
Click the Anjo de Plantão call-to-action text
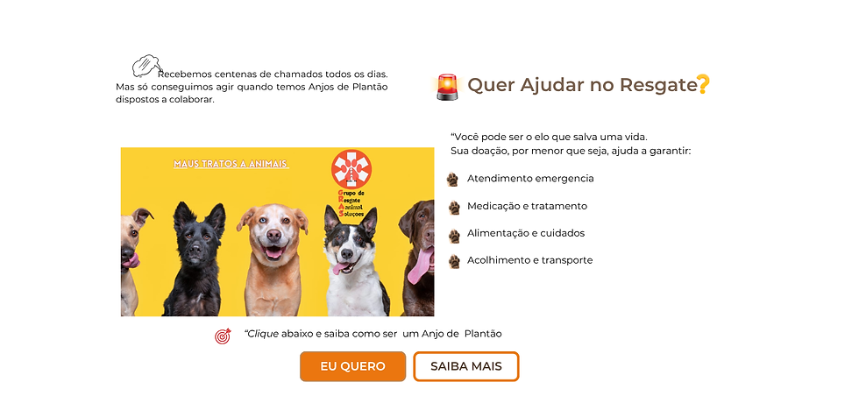click(x=373, y=334)
